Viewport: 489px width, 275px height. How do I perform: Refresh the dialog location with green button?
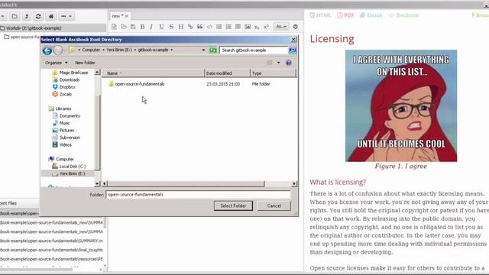[213, 50]
